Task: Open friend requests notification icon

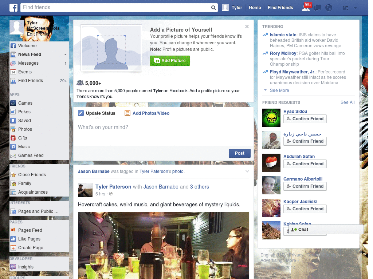Action: point(306,8)
